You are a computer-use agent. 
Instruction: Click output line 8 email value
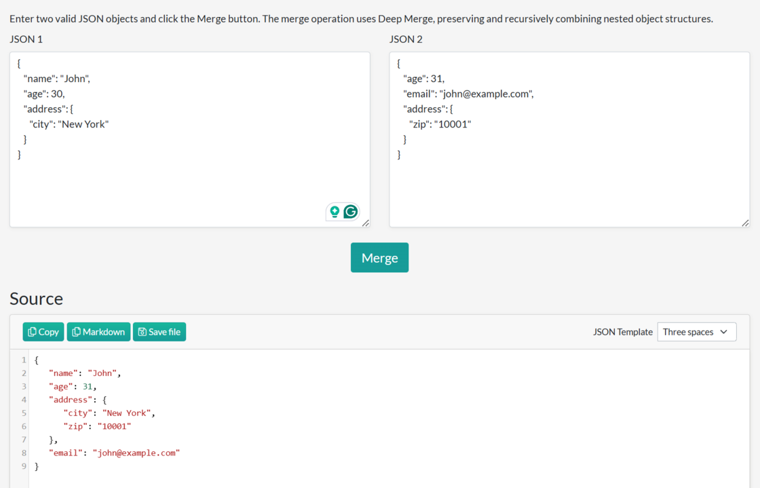pyautogui.click(x=136, y=453)
